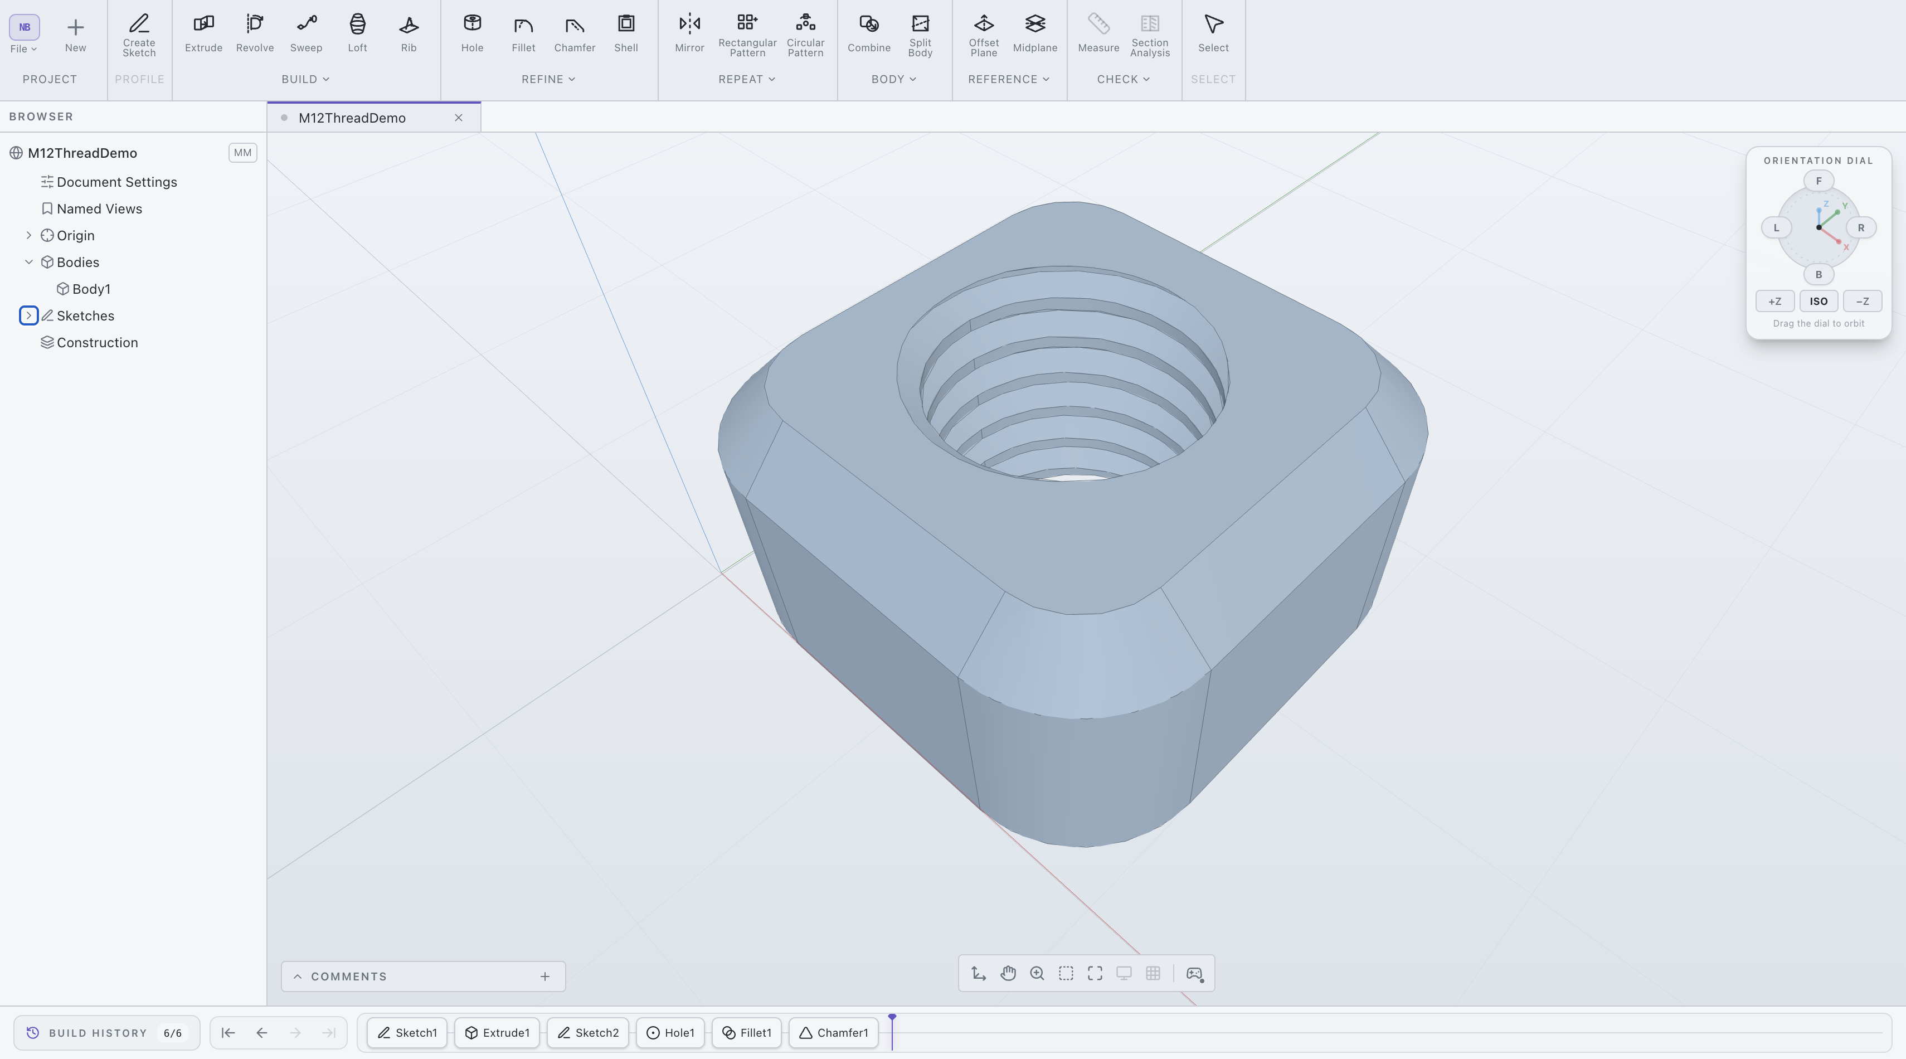Image resolution: width=1906 pixels, height=1059 pixels.
Task: Snap view to -Z
Action: coord(1863,301)
